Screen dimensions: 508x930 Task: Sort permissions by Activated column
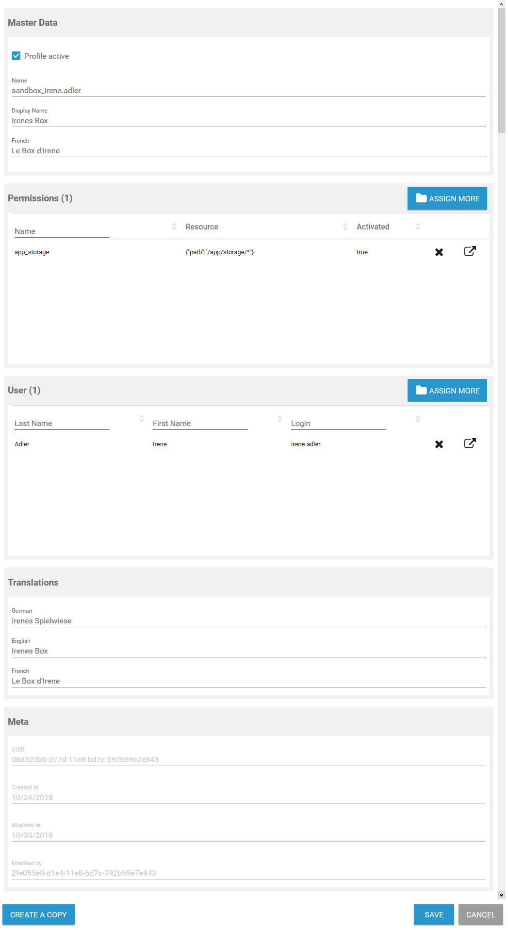pyautogui.click(x=418, y=227)
